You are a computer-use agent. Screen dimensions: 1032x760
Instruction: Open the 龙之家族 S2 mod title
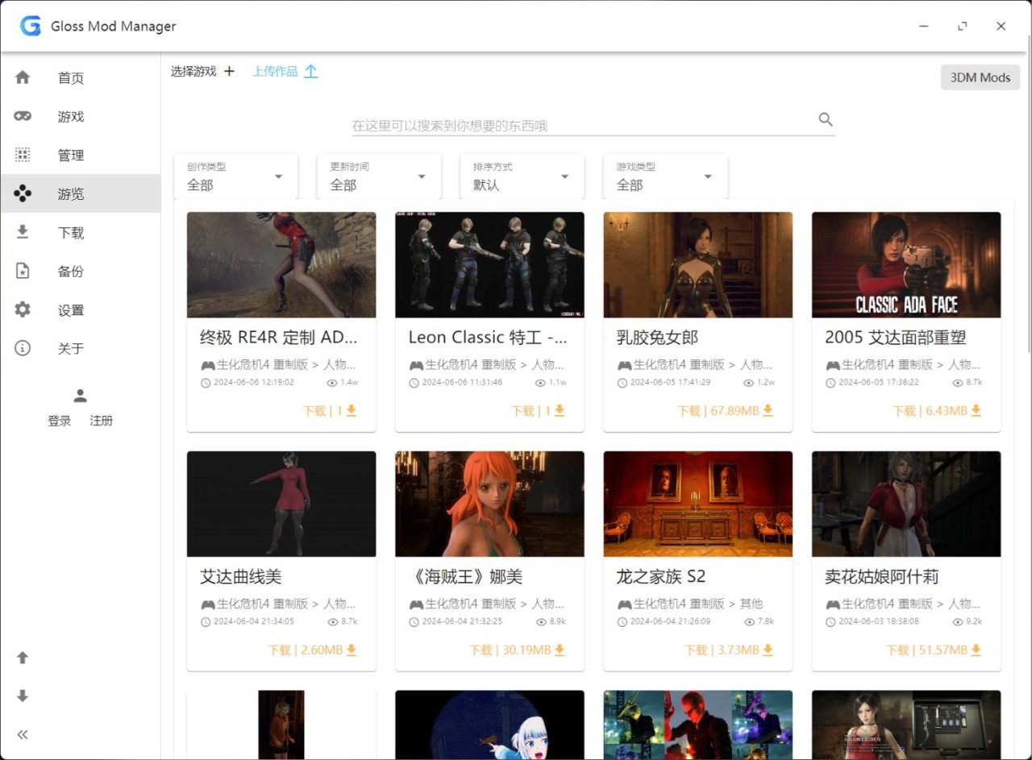click(x=660, y=577)
